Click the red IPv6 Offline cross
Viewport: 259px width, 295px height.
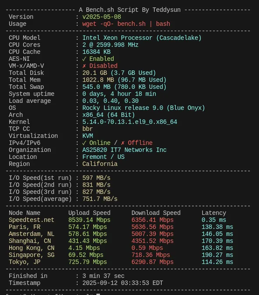[123, 143]
